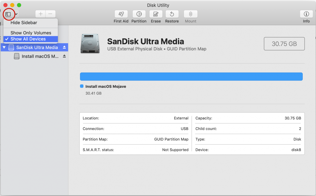Click the SanDisk Ultra Media heading
Screen dimensions: 316x196
[145, 41]
